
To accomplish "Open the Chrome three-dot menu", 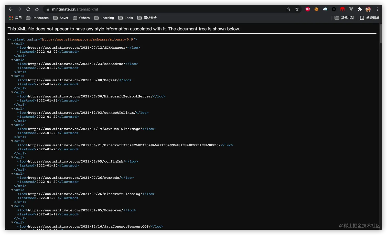I will (x=377, y=9).
